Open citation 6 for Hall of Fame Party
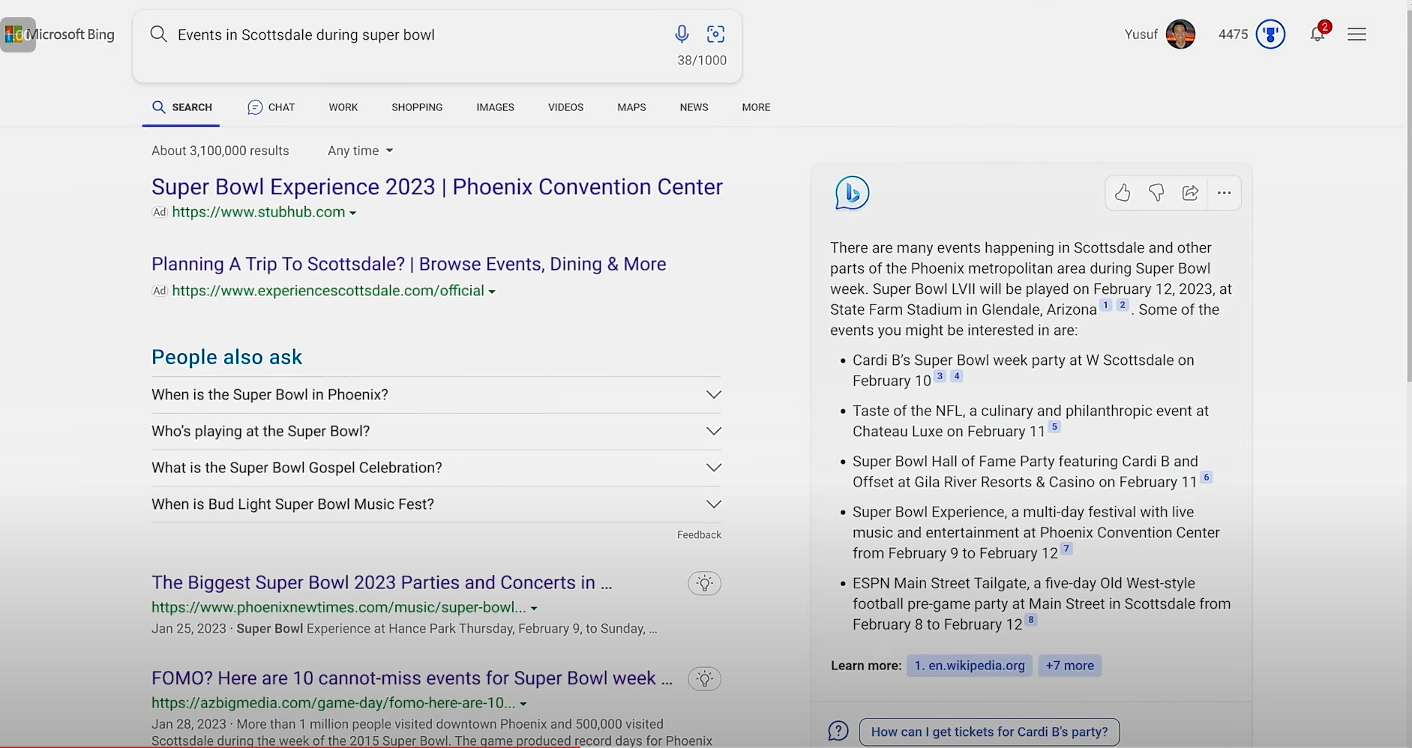Viewport: 1412px width, 748px height. (1206, 477)
